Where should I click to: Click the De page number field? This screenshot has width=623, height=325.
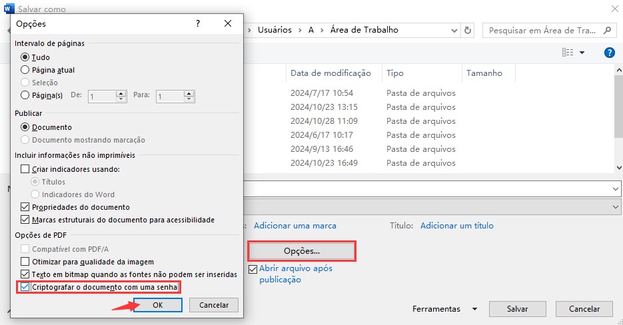102,96
